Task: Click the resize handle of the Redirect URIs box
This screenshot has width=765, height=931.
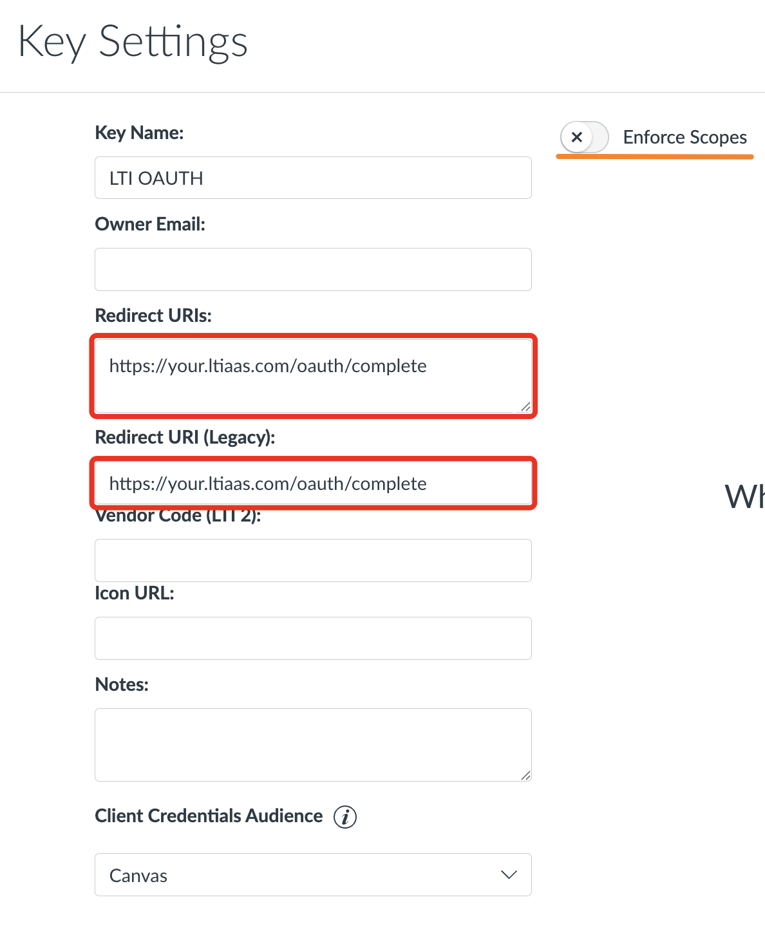Action: (526, 407)
